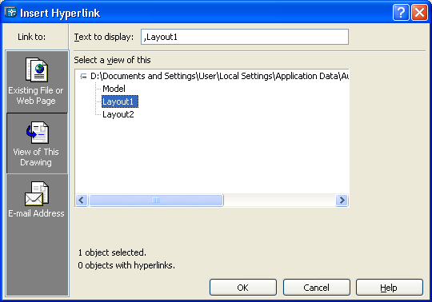Viewport: 432px width, 302px height.
Task: Click the Insert Hyperlink title bar icon
Action: pos(10,12)
